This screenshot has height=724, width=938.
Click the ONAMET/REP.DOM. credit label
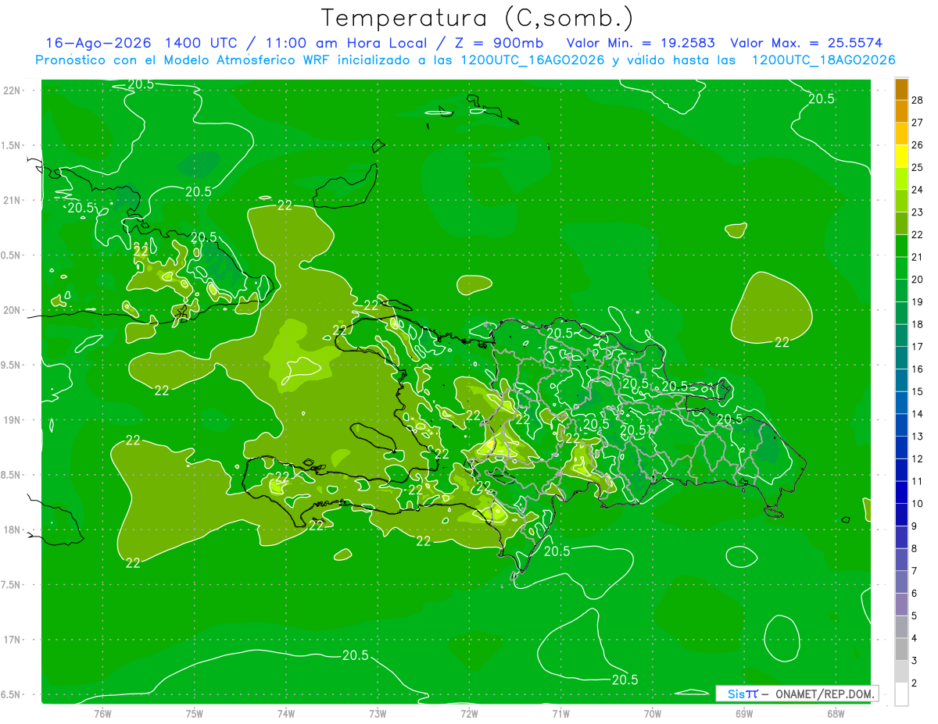tap(824, 694)
